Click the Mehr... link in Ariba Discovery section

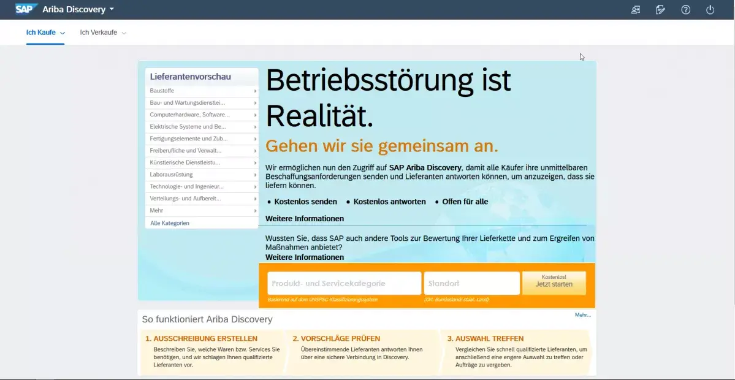[583, 315]
